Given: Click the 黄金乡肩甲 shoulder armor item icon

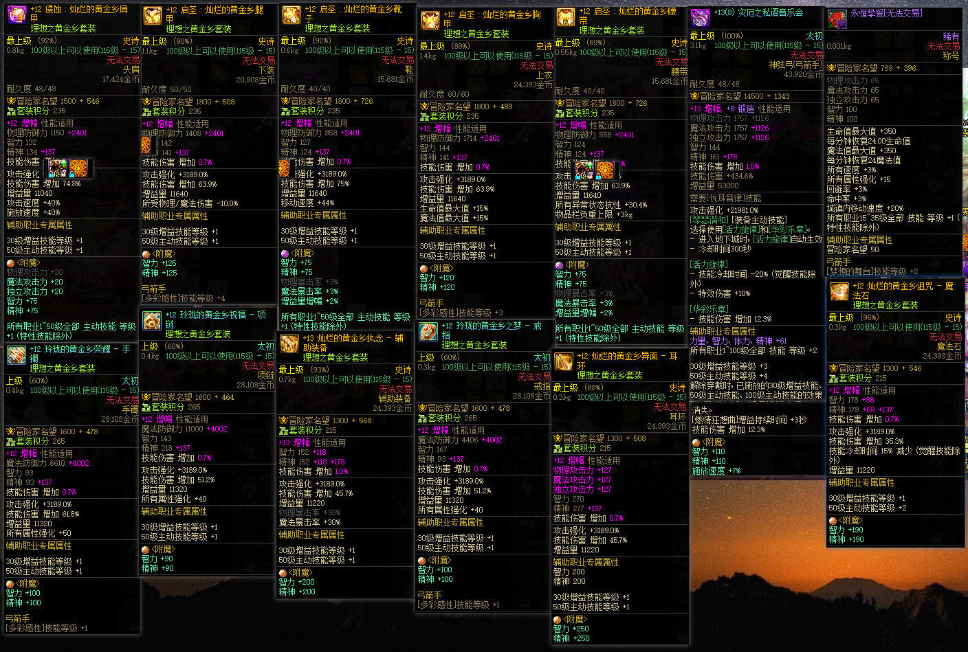Looking at the screenshot, I should tap(16, 15).
